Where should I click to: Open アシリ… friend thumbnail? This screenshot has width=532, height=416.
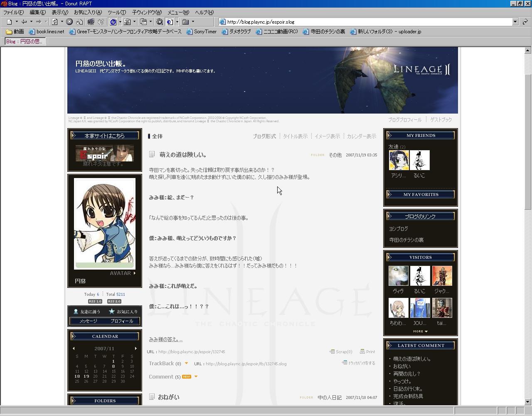click(399, 160)
